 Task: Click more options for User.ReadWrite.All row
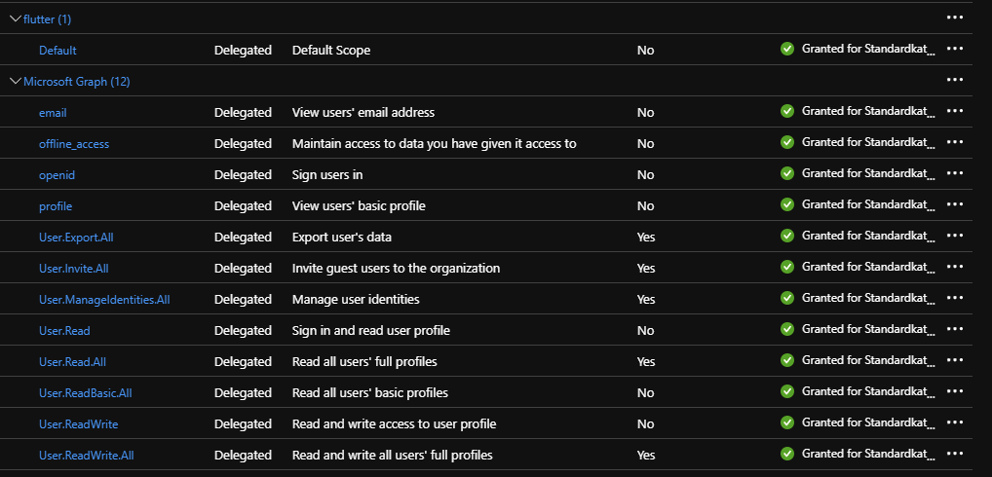955,454
